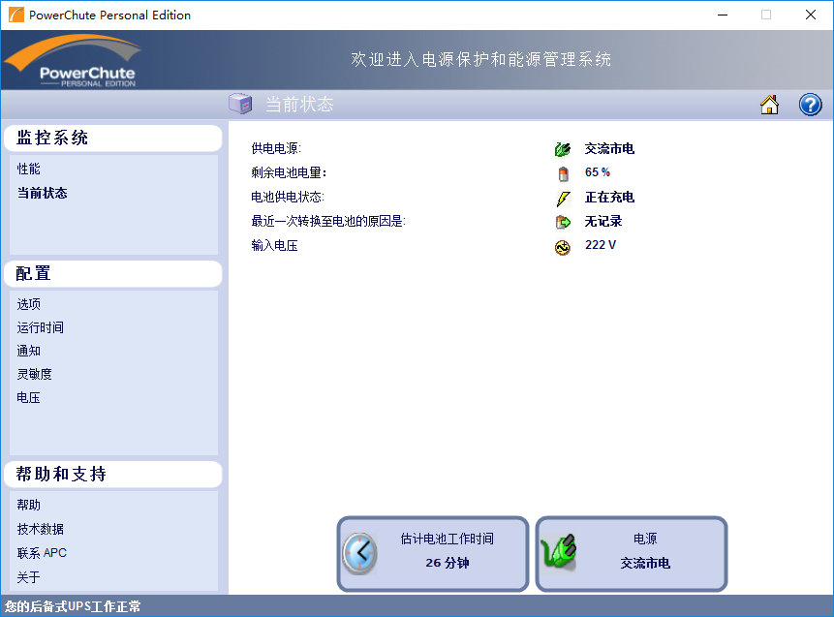Click the 电源 交流市电 panel
This screenshot has height=617, width=834.
(632, 554)
